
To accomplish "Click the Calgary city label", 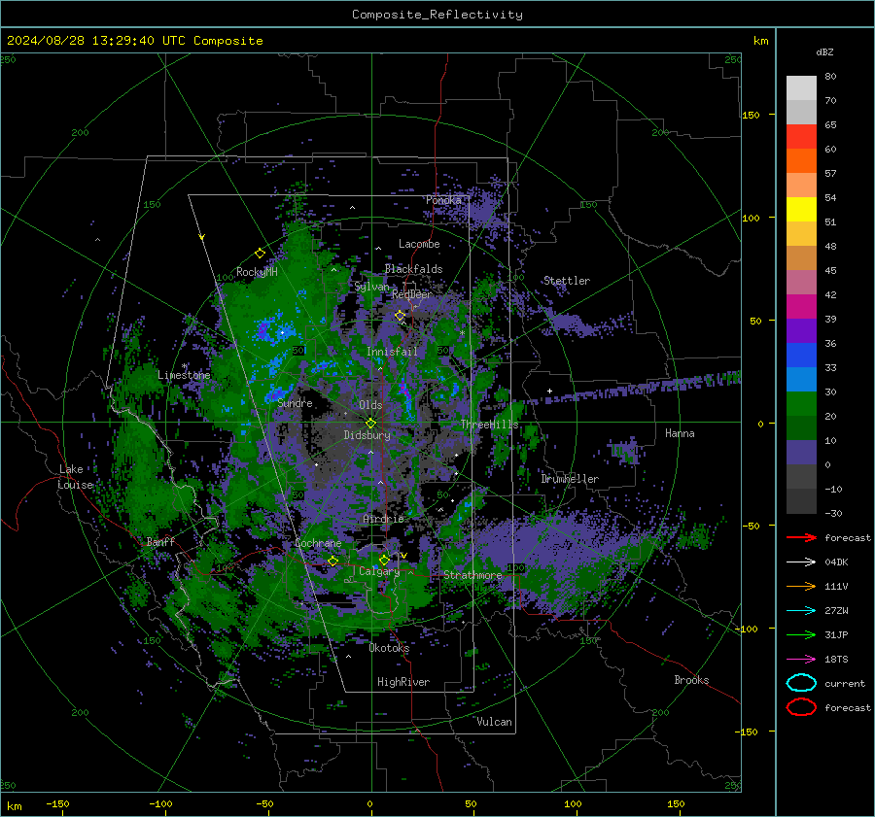I will [379, 571].
